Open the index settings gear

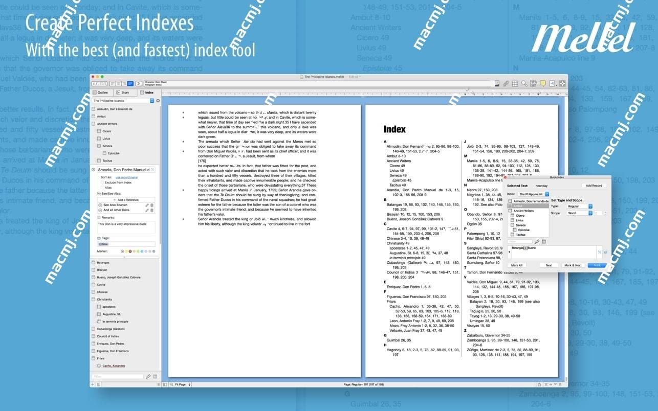pyautogui.click(x=158, y=101)
